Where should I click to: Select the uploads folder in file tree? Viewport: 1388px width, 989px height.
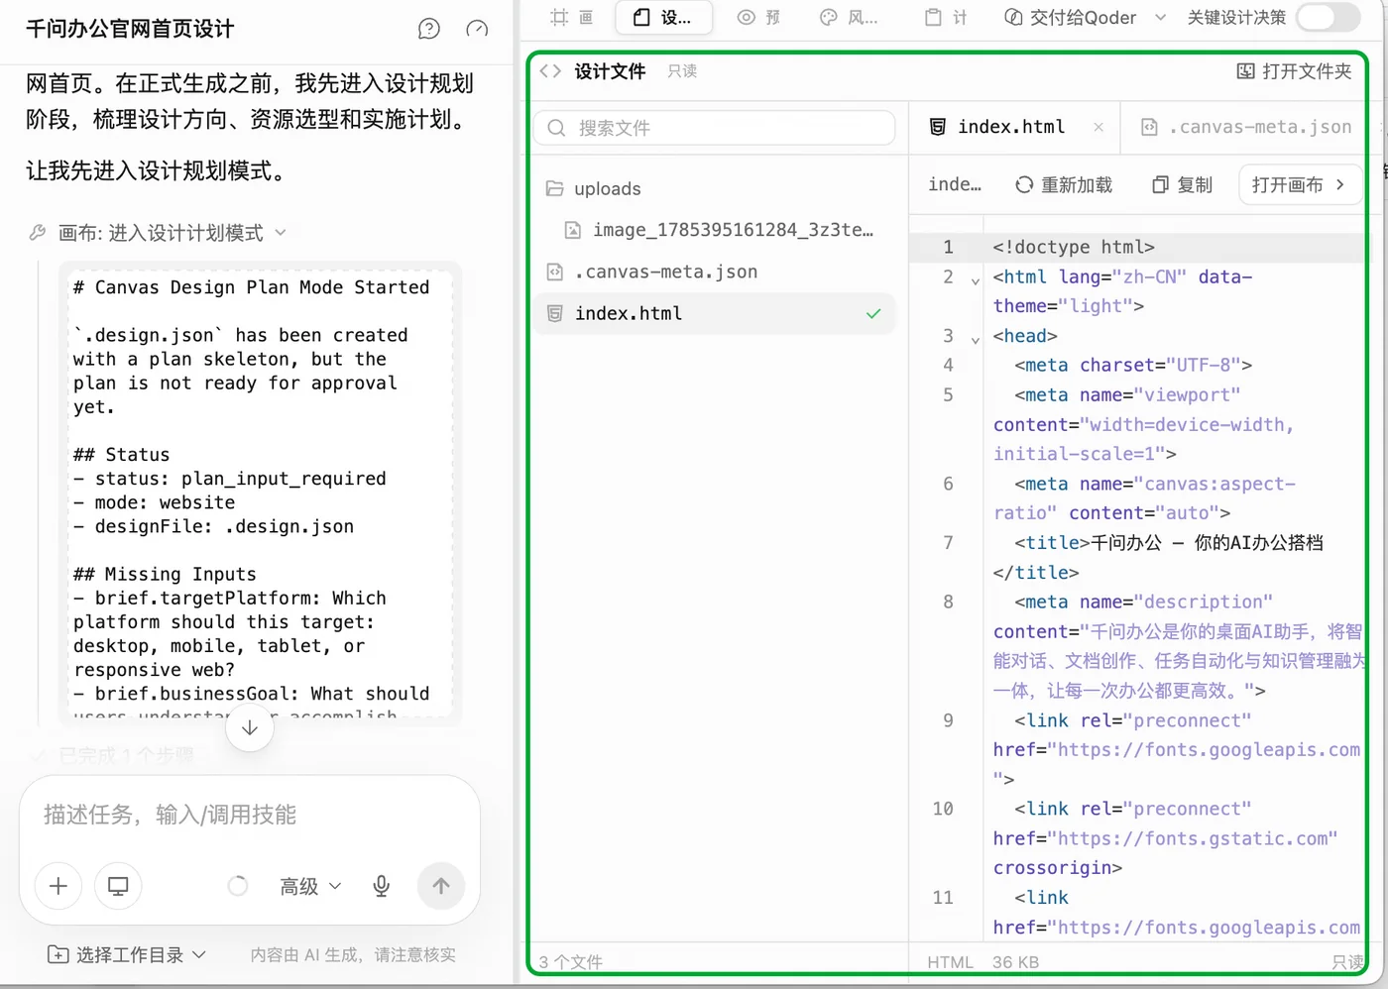coord(715,188)
